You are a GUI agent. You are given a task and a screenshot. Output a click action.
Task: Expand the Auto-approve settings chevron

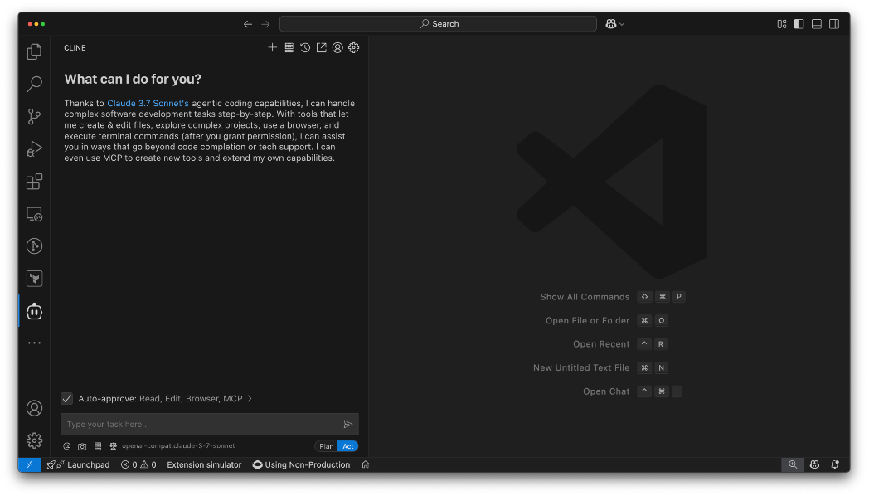250,399
